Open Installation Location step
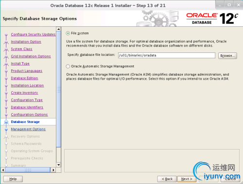Image resolution: width=243 pixels, height=184 pixels. pos(27,85)
